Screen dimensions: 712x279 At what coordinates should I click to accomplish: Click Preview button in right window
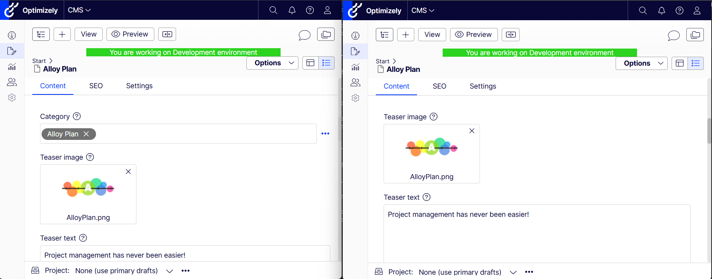coord(474,35)
